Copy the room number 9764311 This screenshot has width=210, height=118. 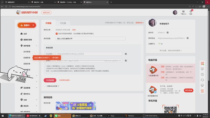click(167, 33)
